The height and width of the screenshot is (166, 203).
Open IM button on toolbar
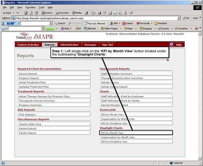[78, 29]
